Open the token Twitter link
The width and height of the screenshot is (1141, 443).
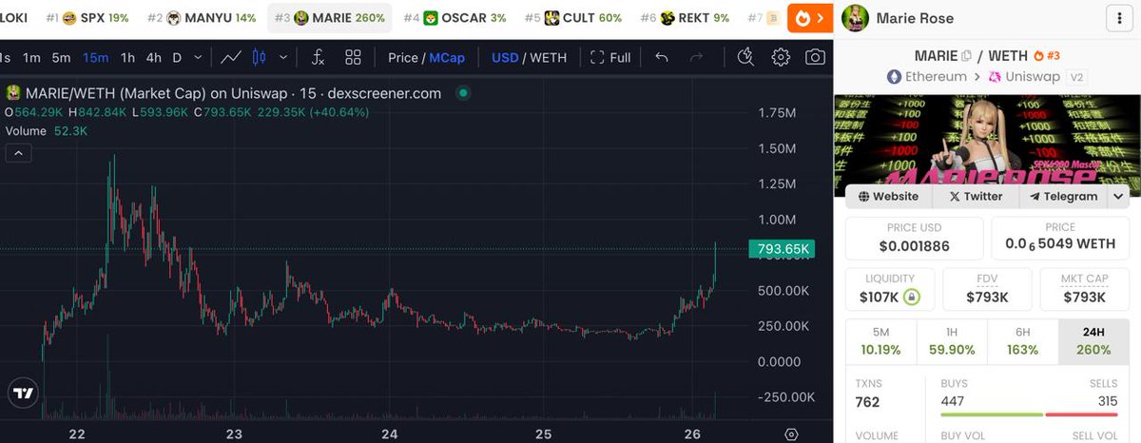[976, 197]
